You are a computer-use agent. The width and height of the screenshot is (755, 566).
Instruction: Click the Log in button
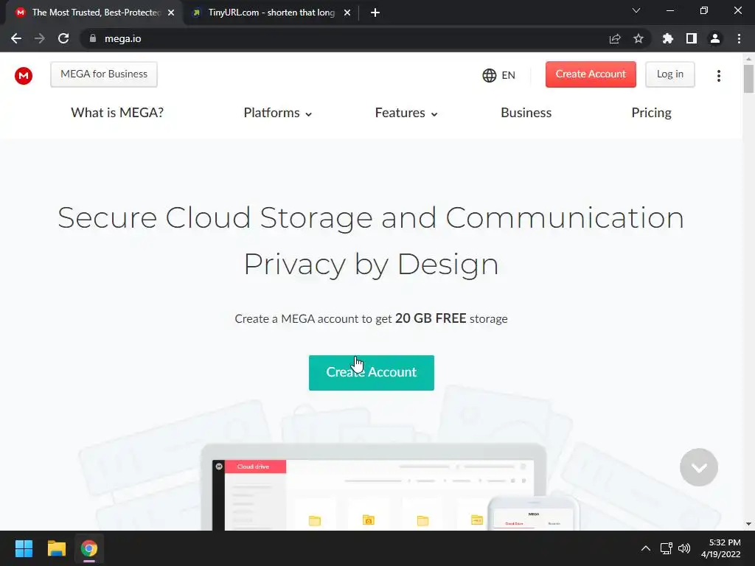coord(669,74)
